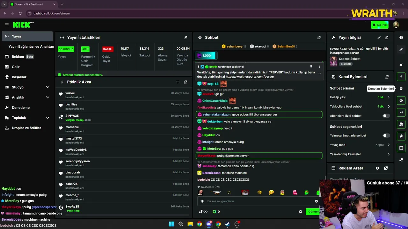The width and height of the screenshot is (408, 229).
Task: Pop out the Yayın İstatistikleri panel
Action: (x=186, y=38)
